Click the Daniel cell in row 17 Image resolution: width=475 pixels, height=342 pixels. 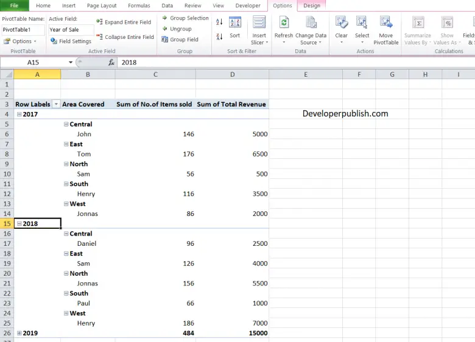tap(88, 243)
